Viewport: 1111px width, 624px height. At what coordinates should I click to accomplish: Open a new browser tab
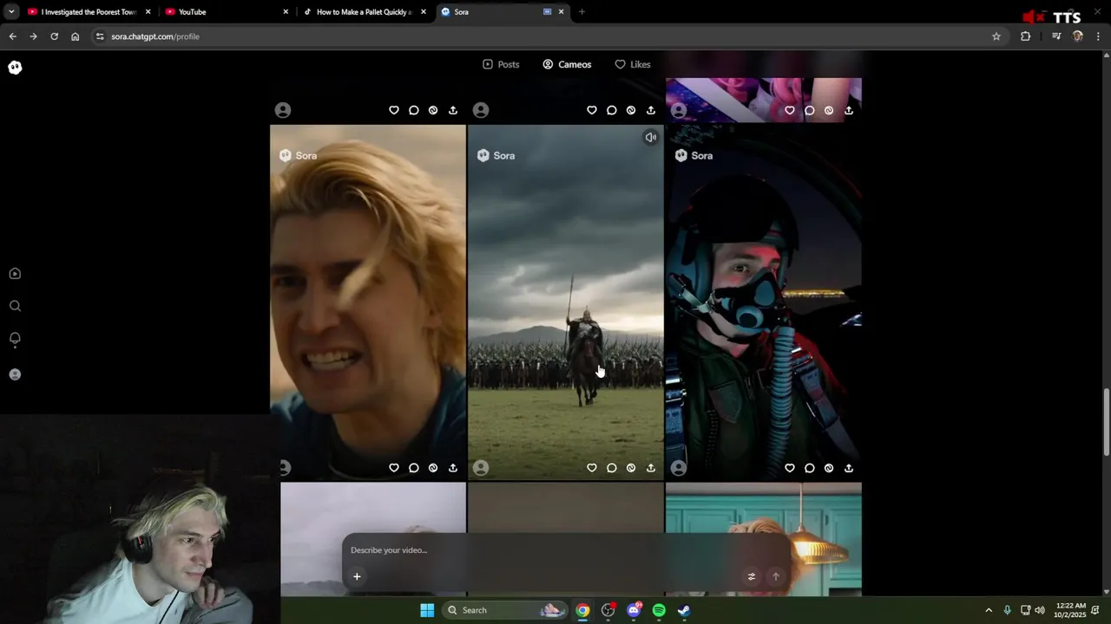tap(582, 12)
